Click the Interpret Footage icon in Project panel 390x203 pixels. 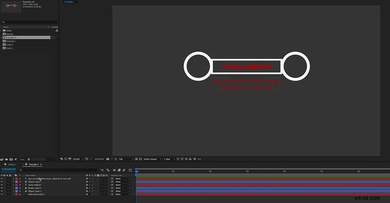2,159
